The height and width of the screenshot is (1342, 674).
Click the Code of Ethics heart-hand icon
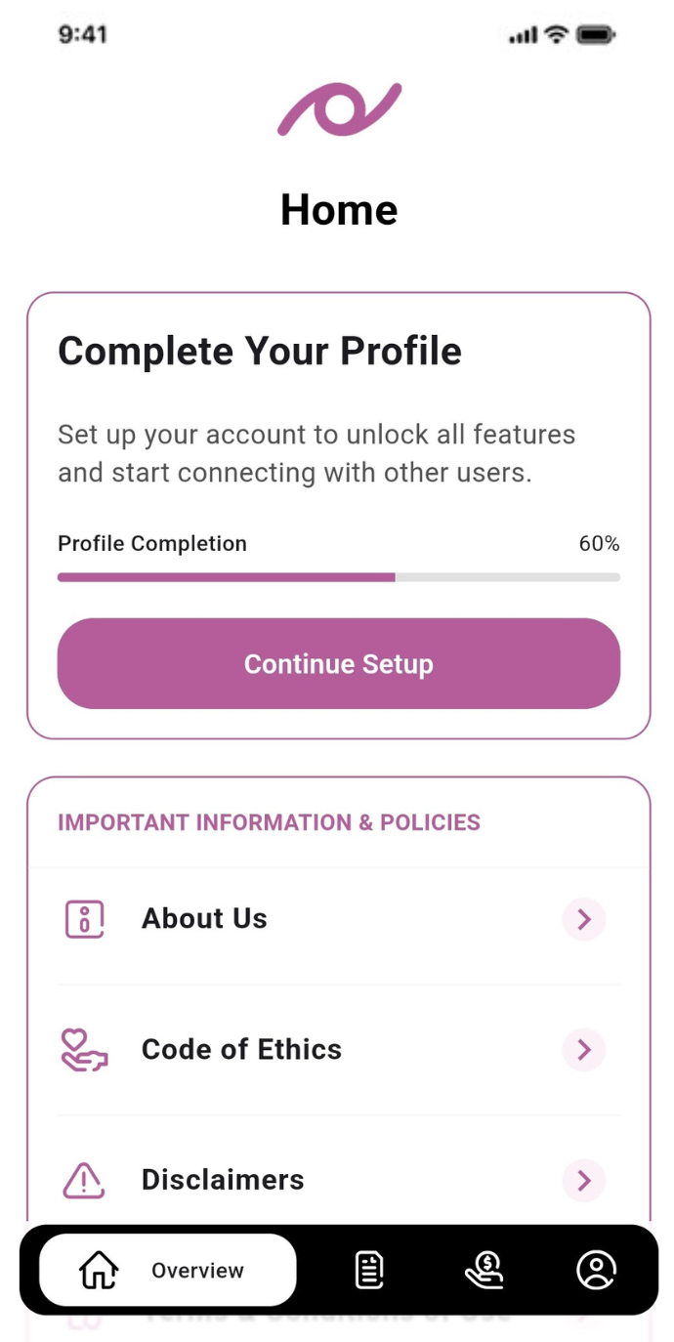pyautogui.click(x=85, y=1050)
